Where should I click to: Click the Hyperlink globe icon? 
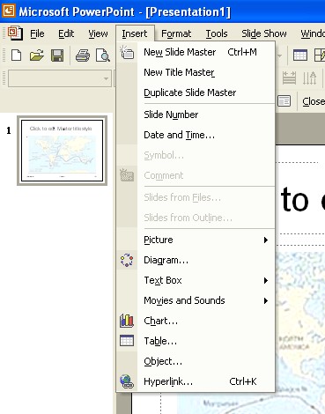tap(127, 381)
